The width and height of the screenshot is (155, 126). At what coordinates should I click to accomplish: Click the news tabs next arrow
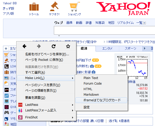pos(145,48)
